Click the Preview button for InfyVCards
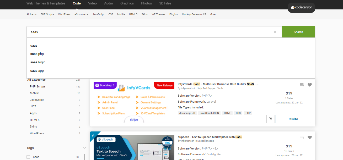 point(293,119)
